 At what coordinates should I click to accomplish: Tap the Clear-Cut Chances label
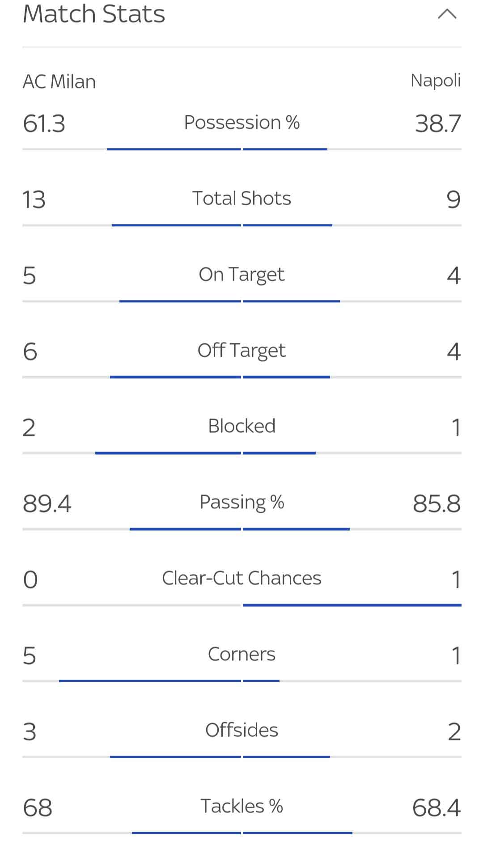pyautogui.click(x=241, y=578)
